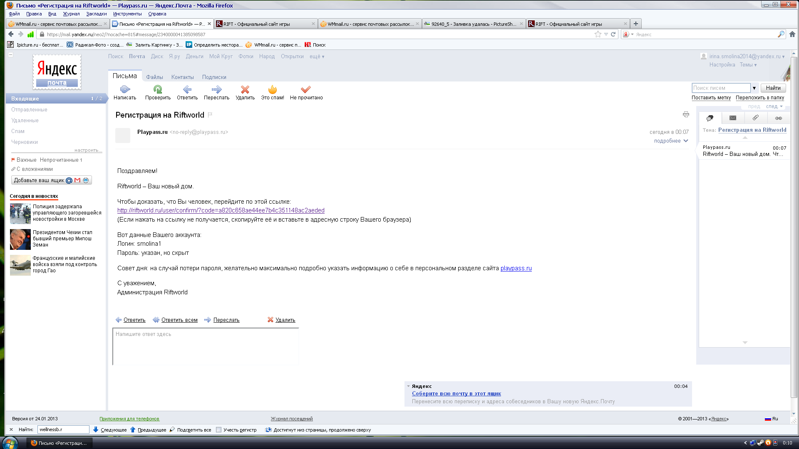The width and height of the screenshot is (799, 449).
Task: Switch to the Контакты tab
Action: point(182,77)
